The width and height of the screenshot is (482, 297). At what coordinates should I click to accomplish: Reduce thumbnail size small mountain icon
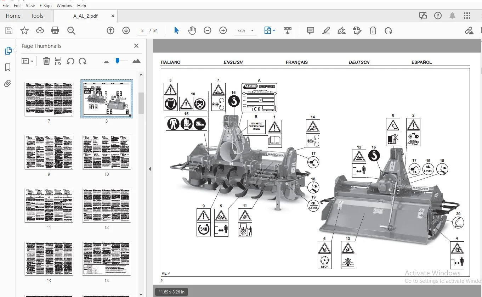coord(107,62)
